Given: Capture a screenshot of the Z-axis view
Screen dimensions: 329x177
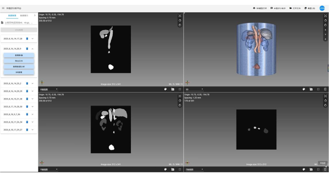Looking at the screenshot, I should coord(311,169).
